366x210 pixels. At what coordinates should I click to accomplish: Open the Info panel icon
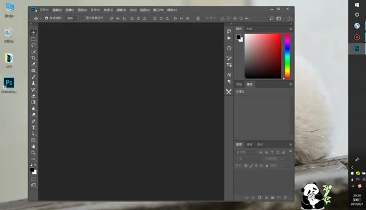[229, 48]
